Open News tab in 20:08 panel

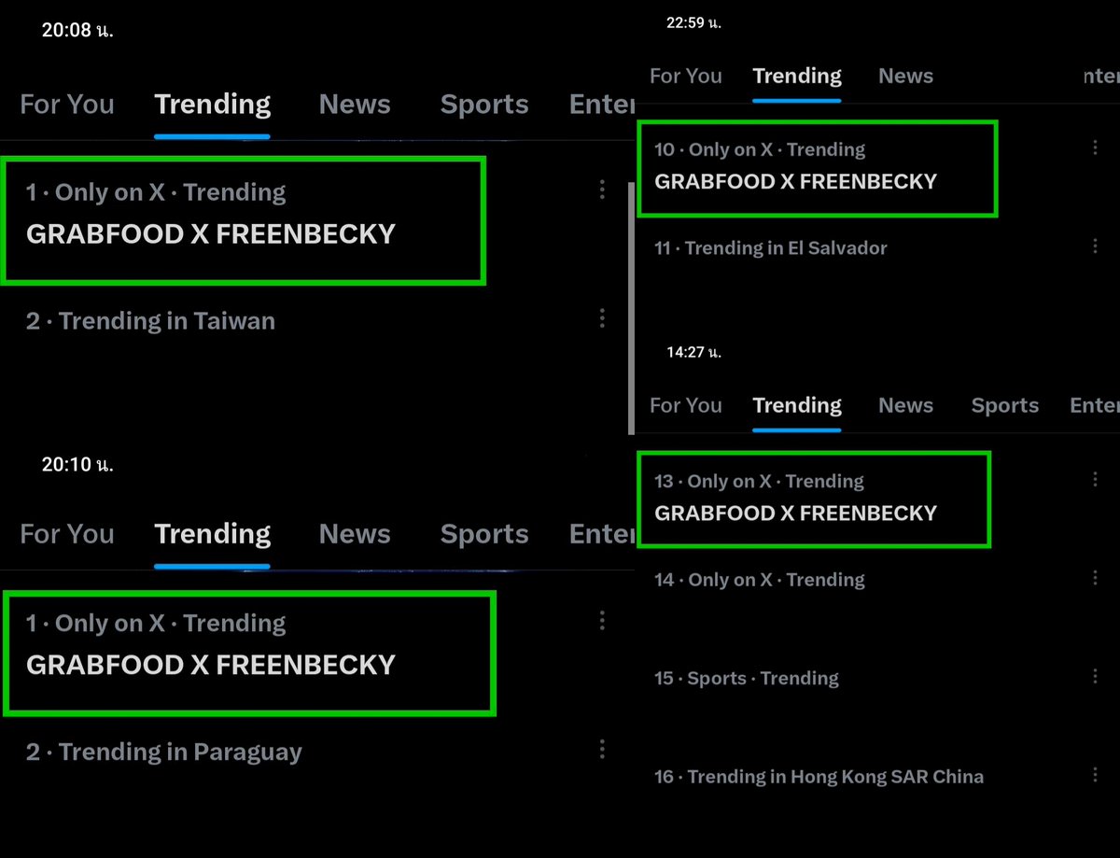coord(355,105)
